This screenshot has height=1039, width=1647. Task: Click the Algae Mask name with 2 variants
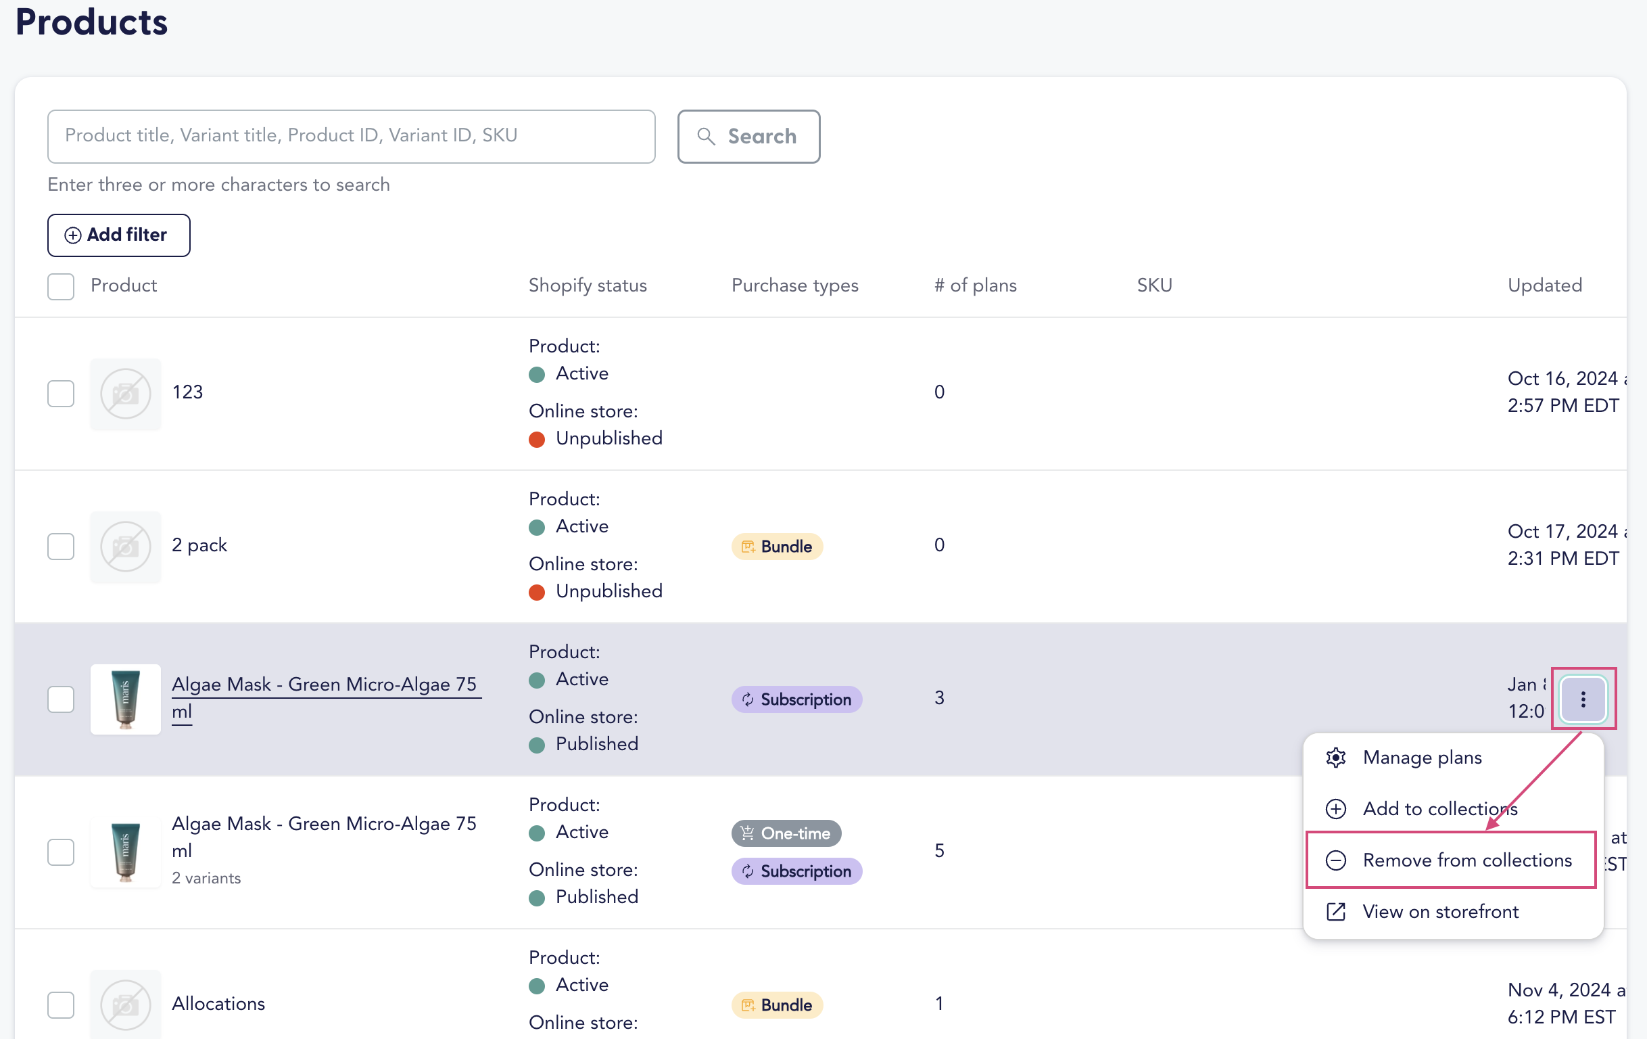(325, 837)
